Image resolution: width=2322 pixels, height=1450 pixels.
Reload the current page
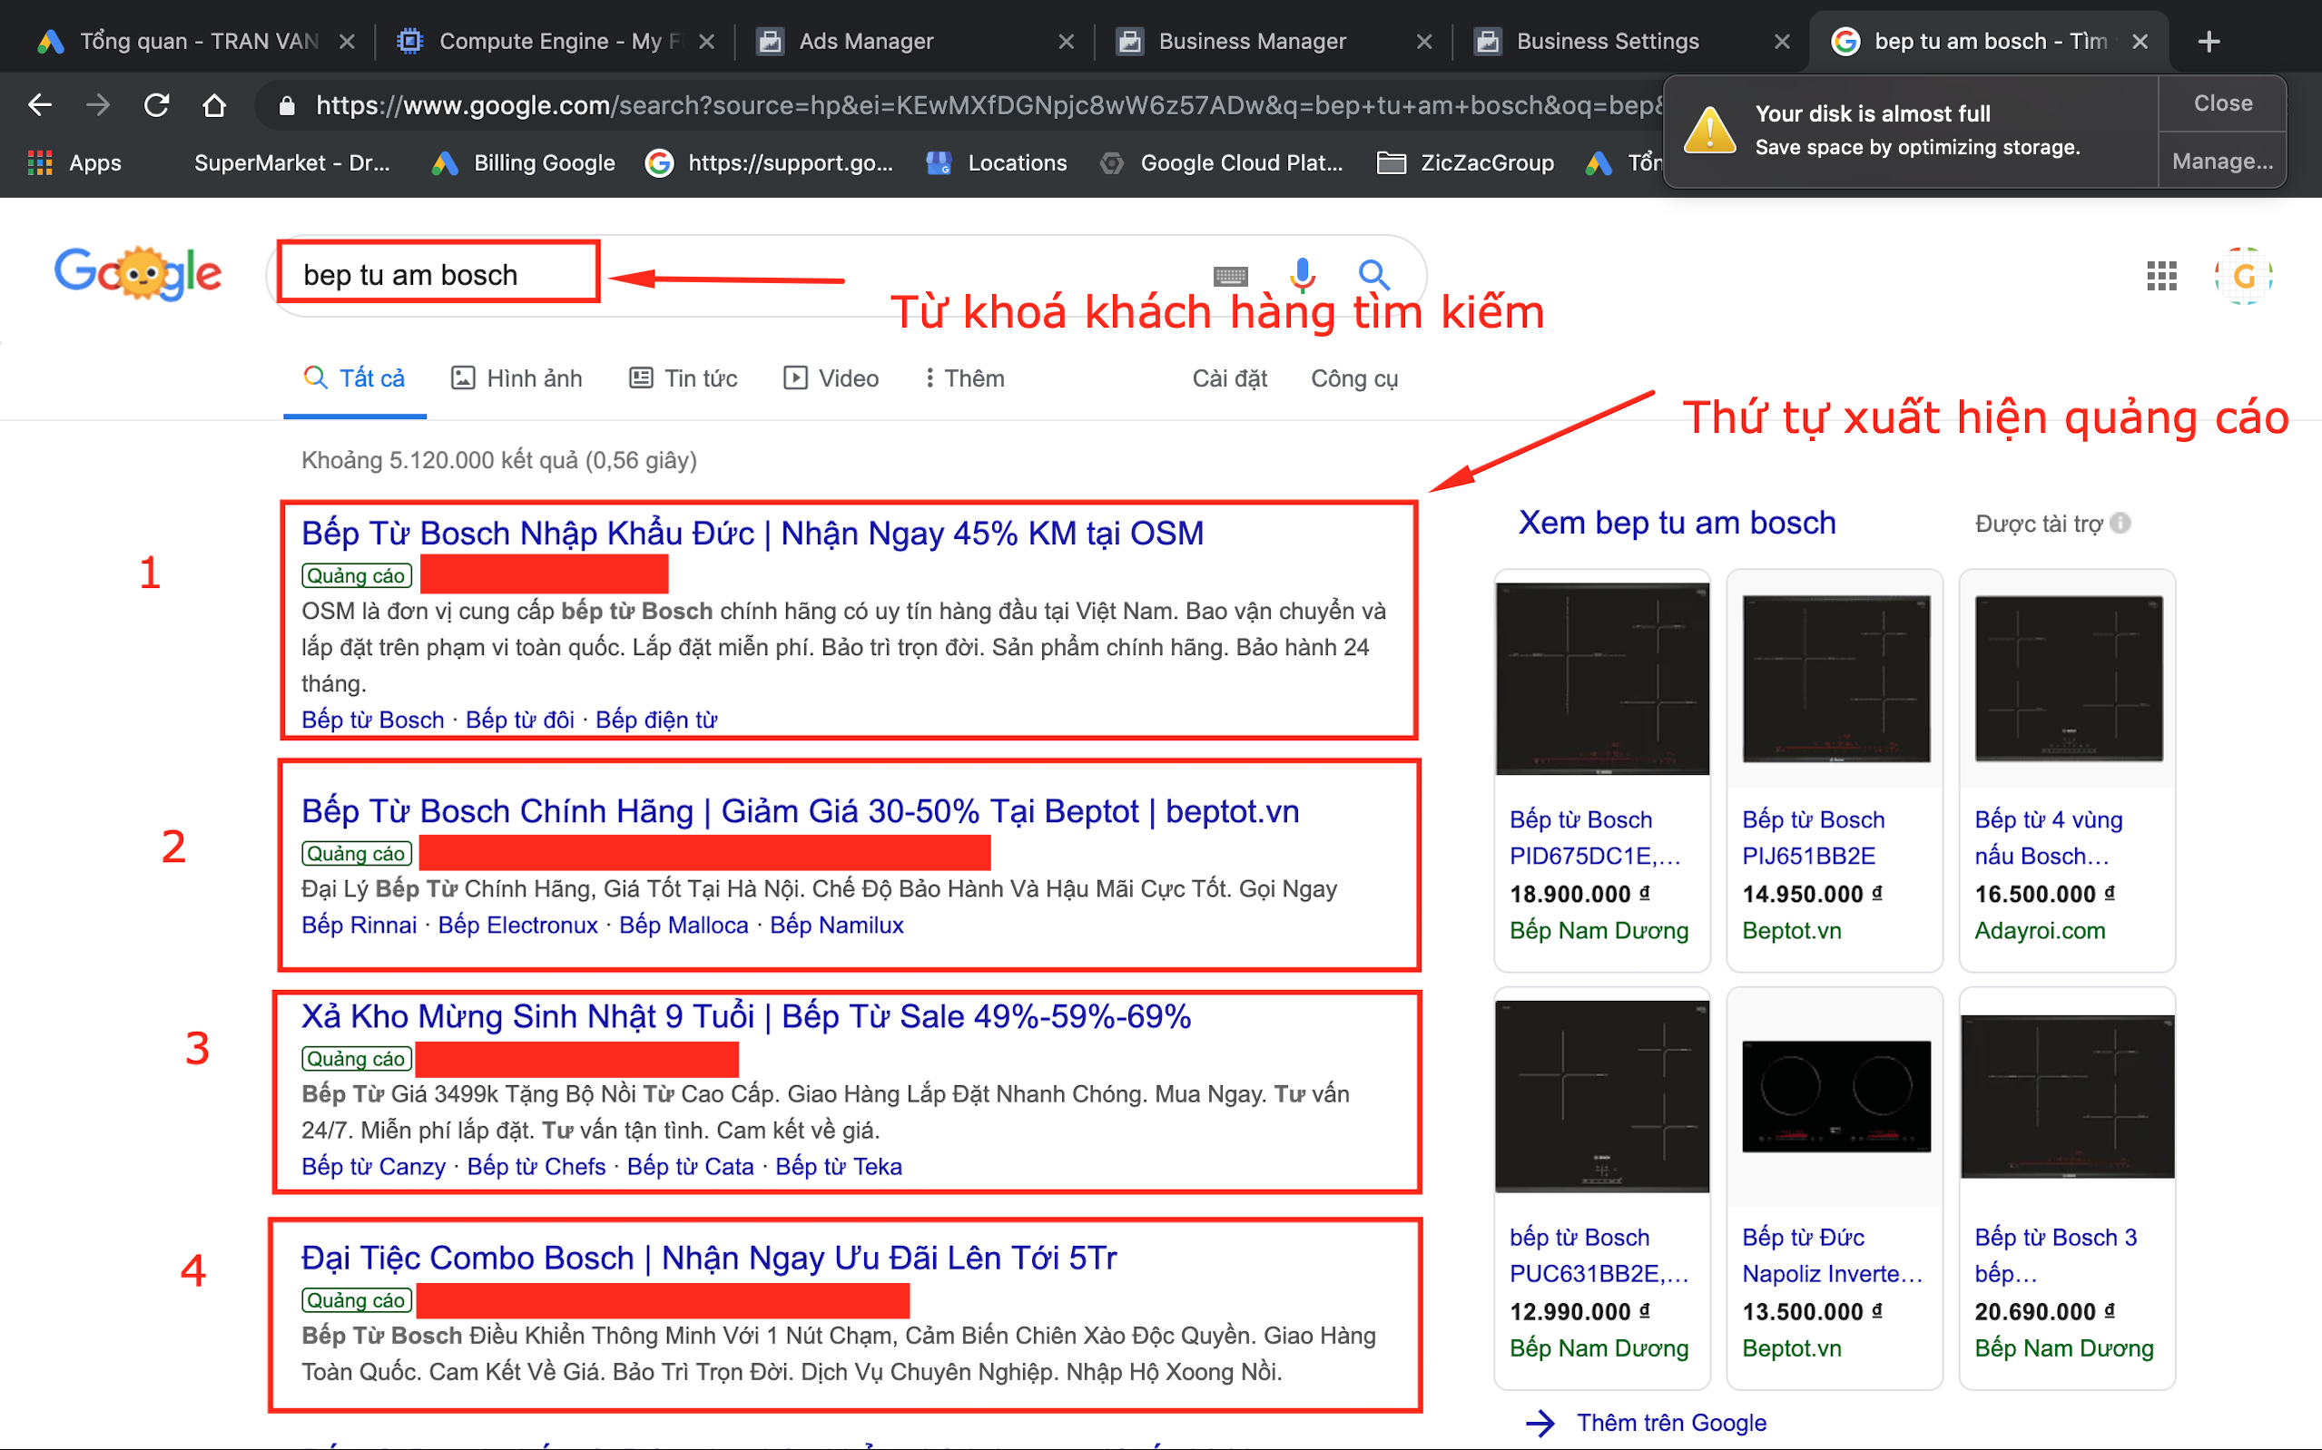click(x=156, y=104)
